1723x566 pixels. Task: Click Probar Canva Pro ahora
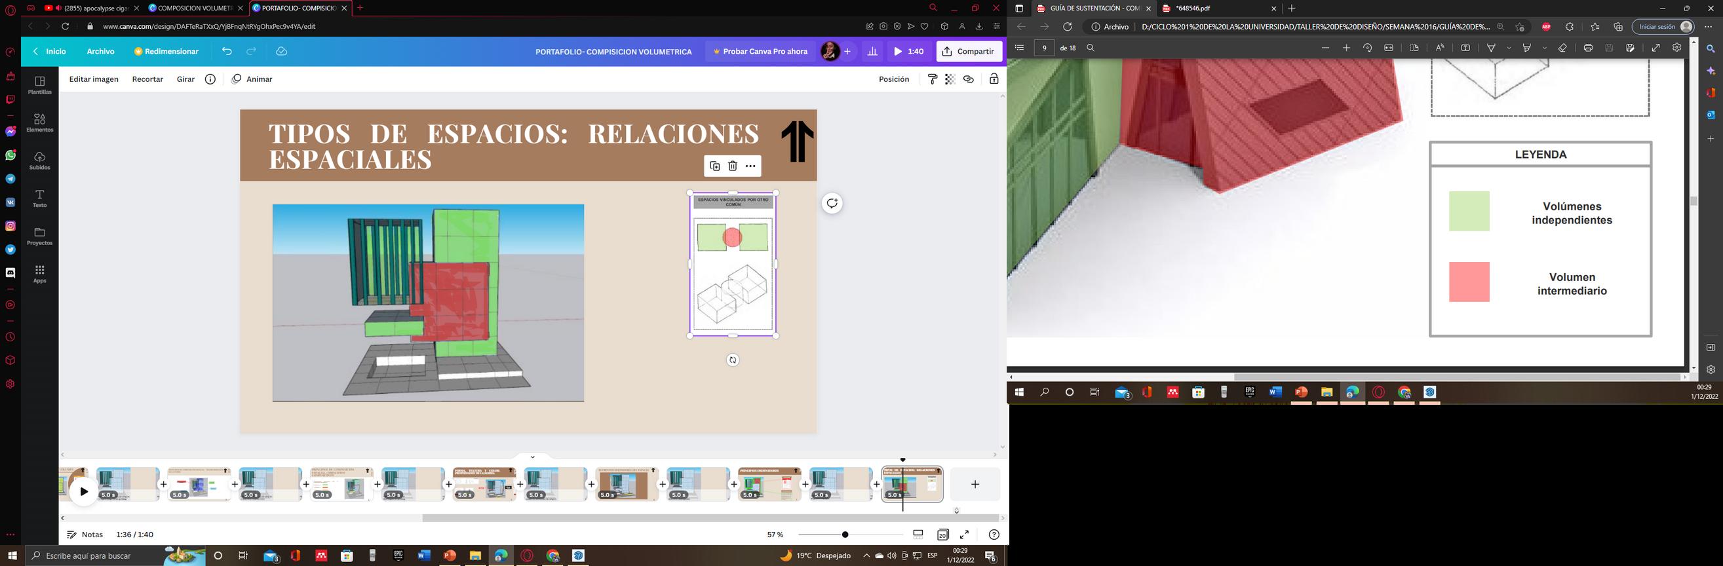pos(760,52)
